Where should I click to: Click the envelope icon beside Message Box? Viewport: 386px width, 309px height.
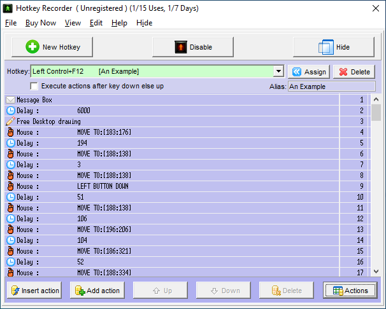click(x=10, y=100)
